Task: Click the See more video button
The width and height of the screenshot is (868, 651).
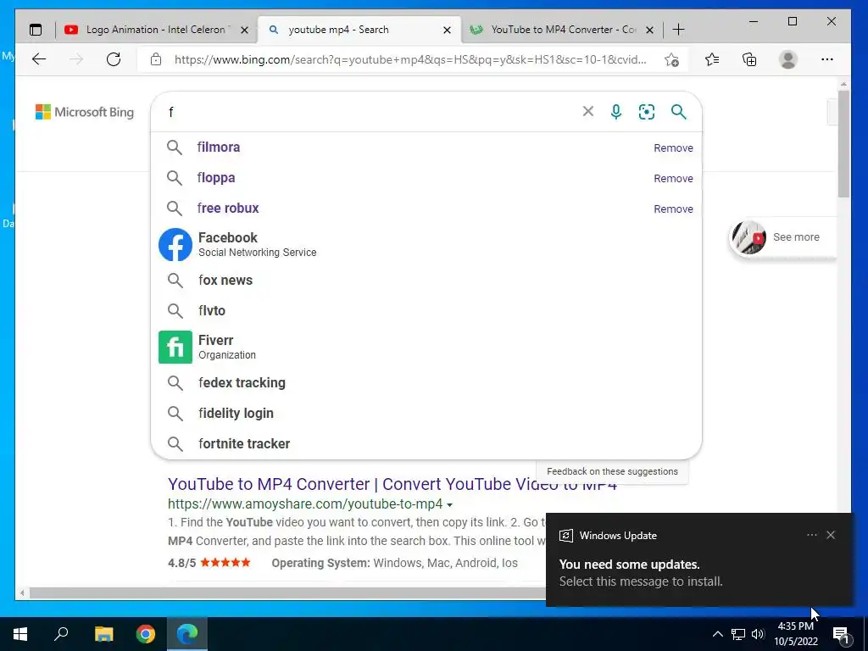Action: click(782, 237)
